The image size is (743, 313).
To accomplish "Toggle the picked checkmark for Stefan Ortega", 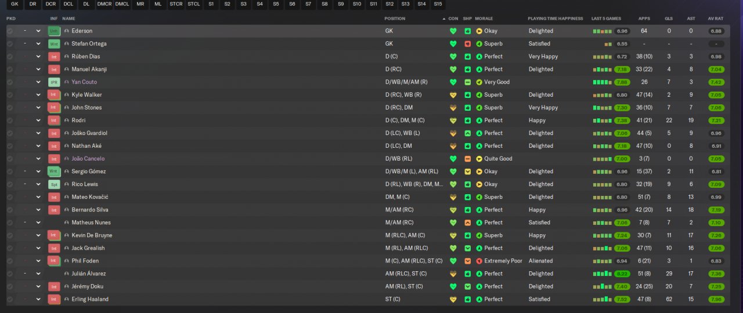I will [10, 43].
